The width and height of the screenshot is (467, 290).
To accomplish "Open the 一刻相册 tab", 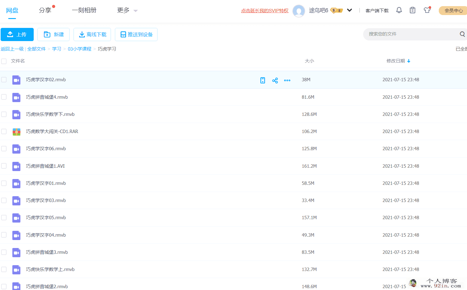I will pos(84,10).
